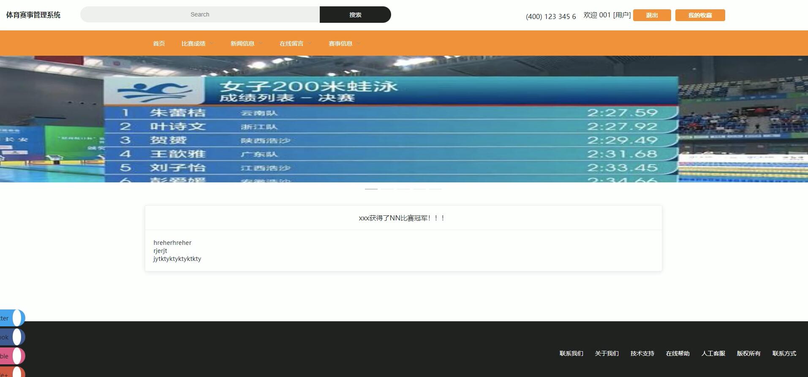Select the fifth carousel indicator

(435, 189)
